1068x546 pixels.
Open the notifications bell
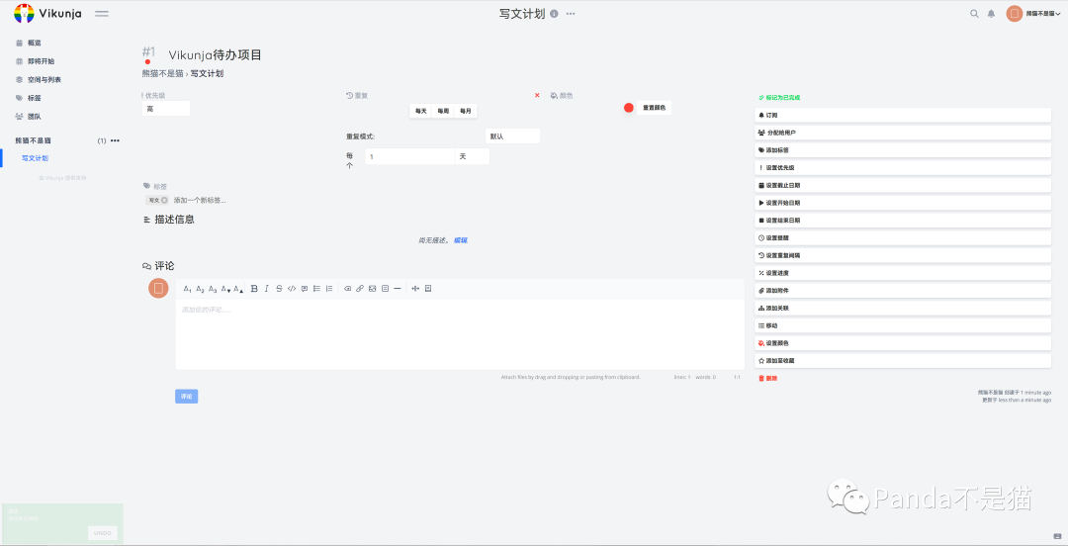(x=991, y=14)
